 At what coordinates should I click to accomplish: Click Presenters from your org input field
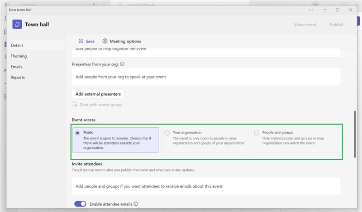pos(206,77)
